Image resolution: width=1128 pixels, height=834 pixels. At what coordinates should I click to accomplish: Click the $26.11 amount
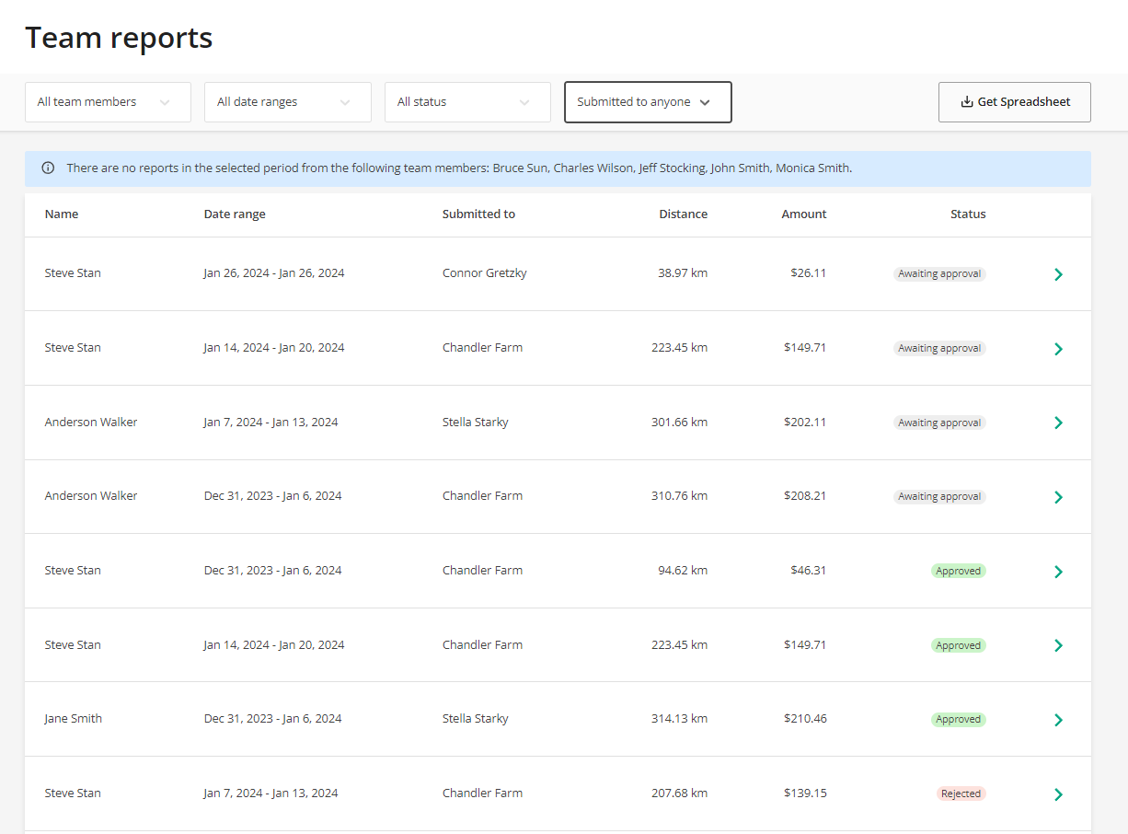point(809,273)
